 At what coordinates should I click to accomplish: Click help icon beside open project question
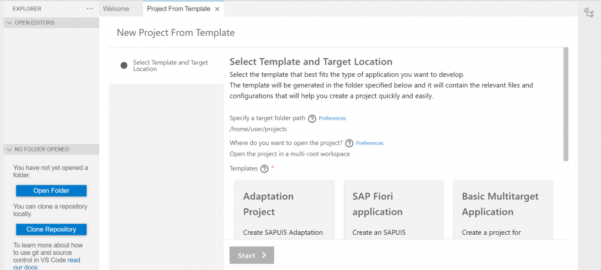pos(349,143)
